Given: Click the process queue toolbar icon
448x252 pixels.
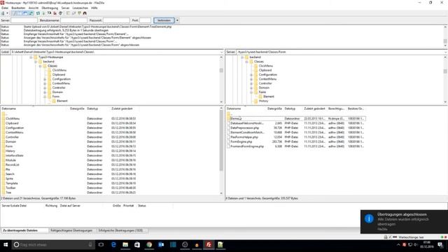Looking at the screenshot, I should [x=43, y=13].
